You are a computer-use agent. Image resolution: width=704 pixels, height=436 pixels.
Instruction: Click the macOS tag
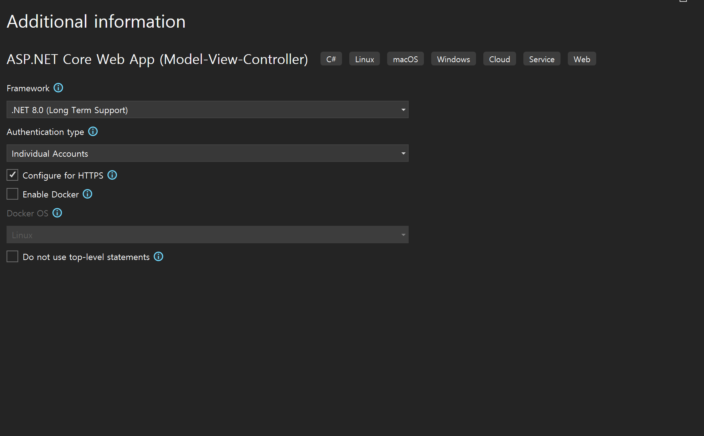pos(405,59)
